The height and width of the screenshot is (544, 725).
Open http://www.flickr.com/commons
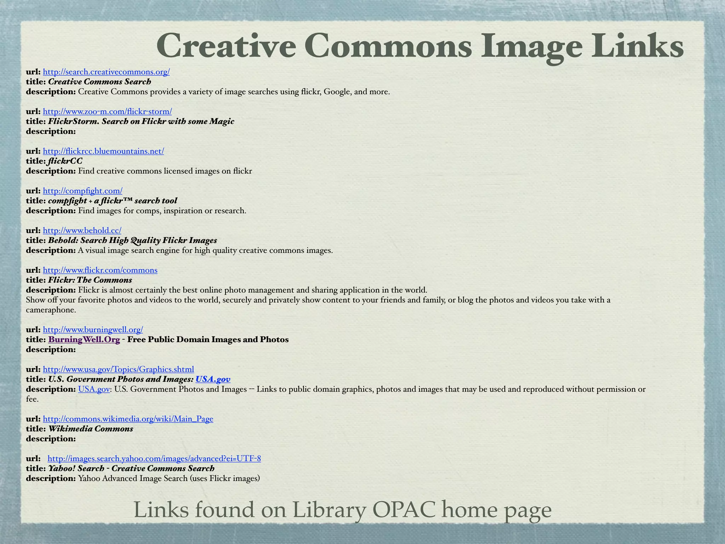coord(100,270)
